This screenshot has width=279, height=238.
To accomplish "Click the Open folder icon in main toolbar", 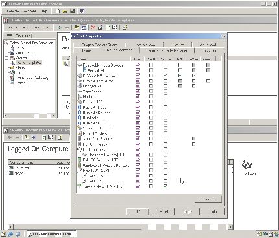I will [x=65, y=11].
